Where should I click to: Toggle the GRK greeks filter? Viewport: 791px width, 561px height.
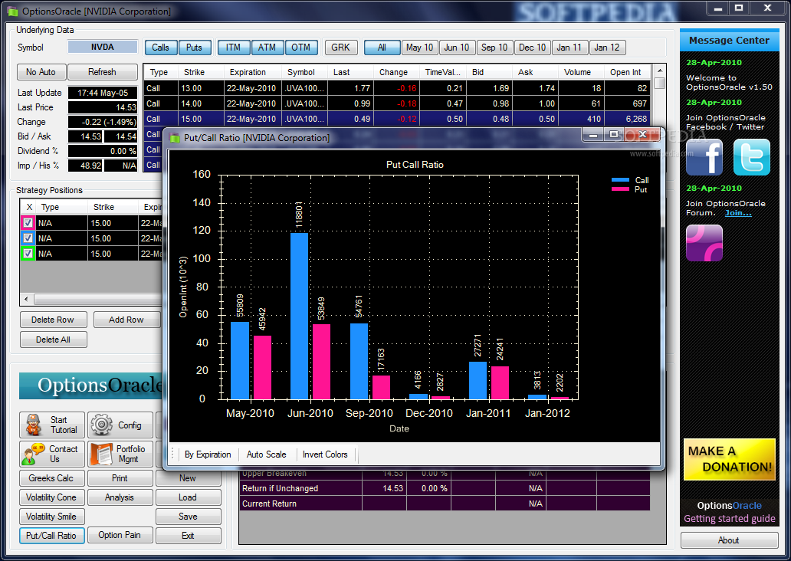(x=340, y=48)
